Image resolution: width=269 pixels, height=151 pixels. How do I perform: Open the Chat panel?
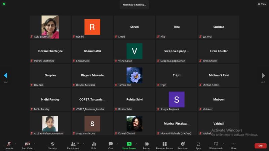pyautogui.click(x=111, y=146)
